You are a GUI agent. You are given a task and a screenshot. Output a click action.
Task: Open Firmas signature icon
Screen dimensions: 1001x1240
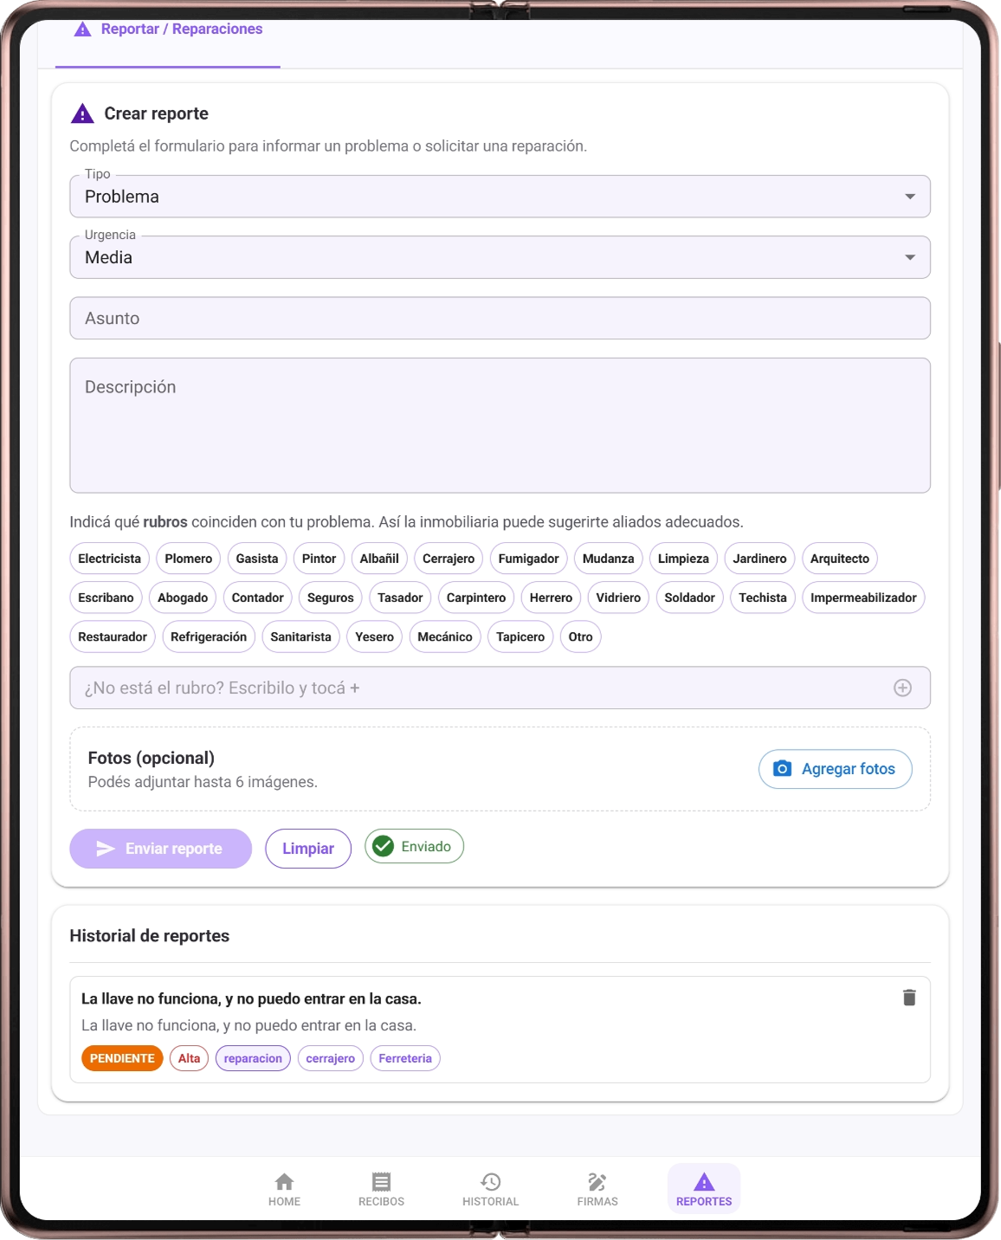(597, 1181)
